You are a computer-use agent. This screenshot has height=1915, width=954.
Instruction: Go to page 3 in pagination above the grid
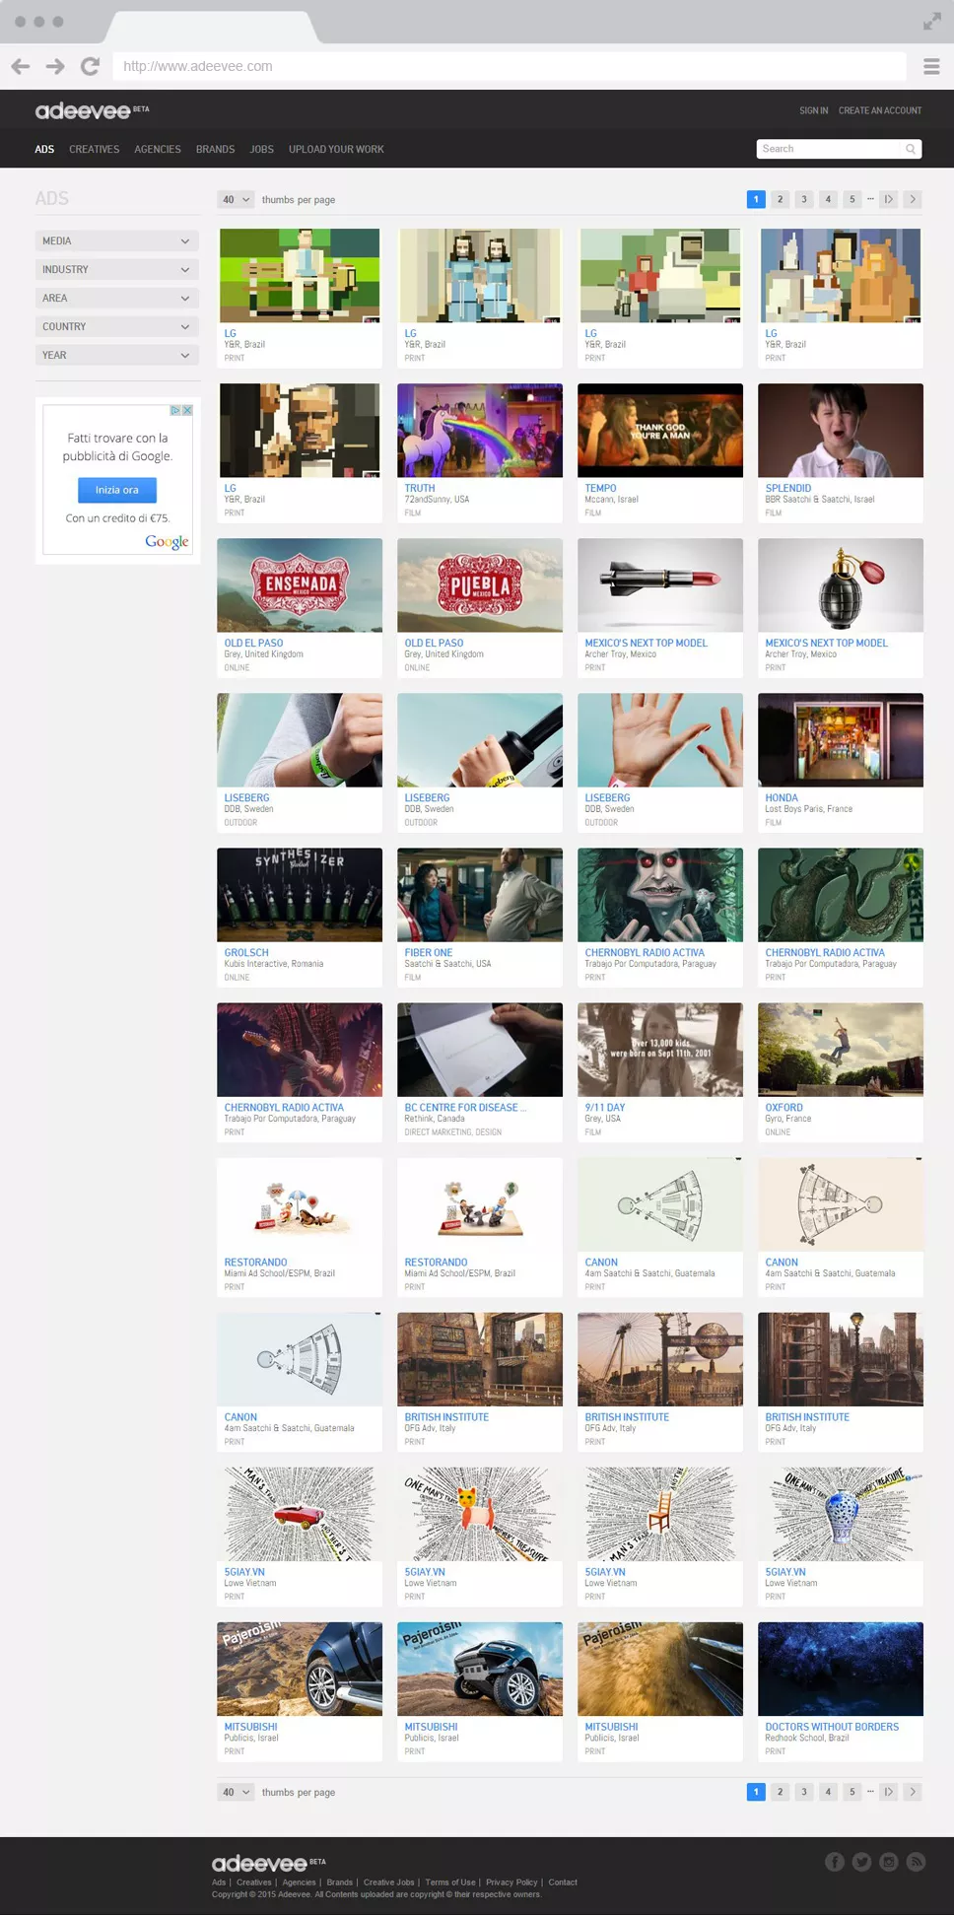pos(803,199)
